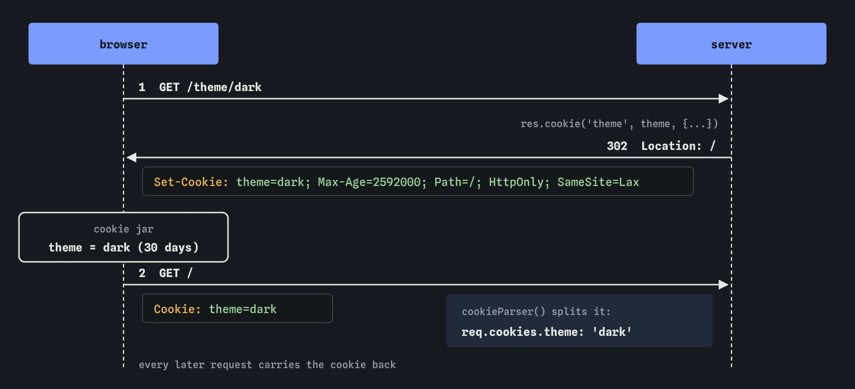
Task: Click the "GET /" request label of step 2
Action: [176, 273]
